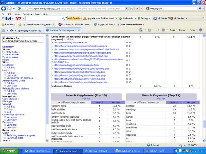Open the Safety dropdown menu
This screenshot has width=206, height=154.
[183, 30]
